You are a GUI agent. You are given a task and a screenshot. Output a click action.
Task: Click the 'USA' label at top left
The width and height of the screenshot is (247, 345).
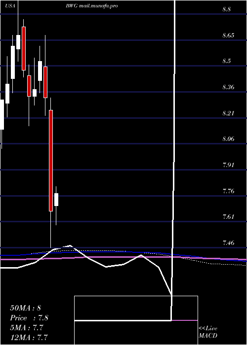(10, 6)
